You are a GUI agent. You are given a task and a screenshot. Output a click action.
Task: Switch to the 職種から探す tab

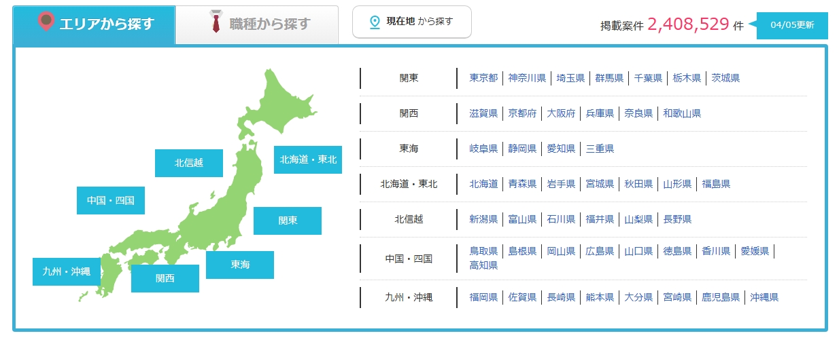(x=257, y=24)
